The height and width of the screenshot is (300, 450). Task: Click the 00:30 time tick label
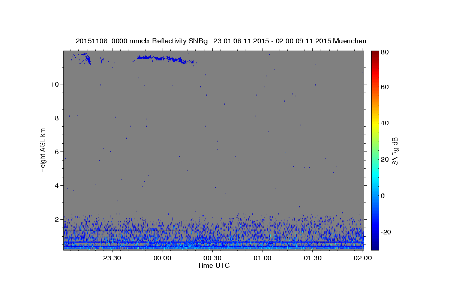coord(212,258)
